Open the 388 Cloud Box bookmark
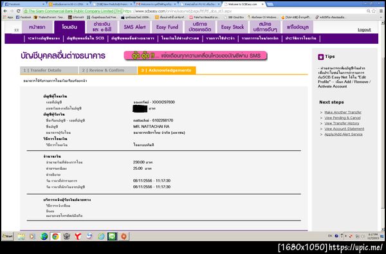This screenshot has height=254, width=386. point(234,17)
